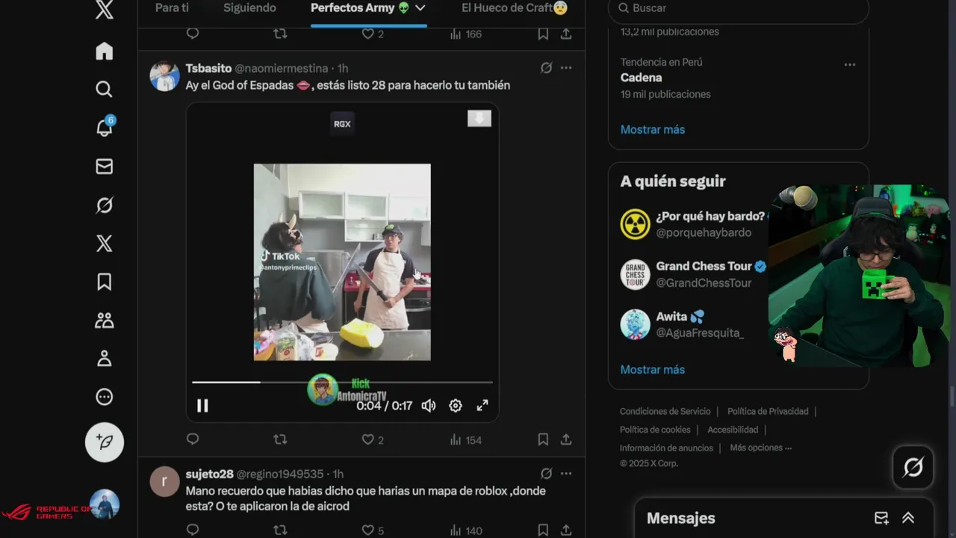Open more options for Cadena trend
This screenshot has height=538, width=956.
850,65
